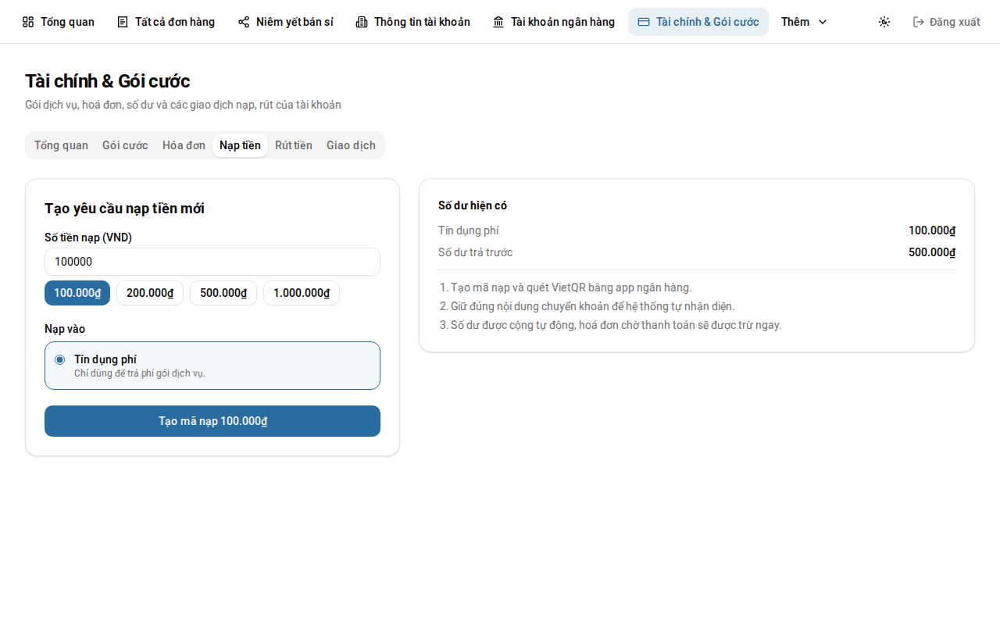This screenshot has width=1000, height=625.
Task: Click the Niêm yết bán sỉ share icon
Action: pyautogui.click(x=244, y=22)
